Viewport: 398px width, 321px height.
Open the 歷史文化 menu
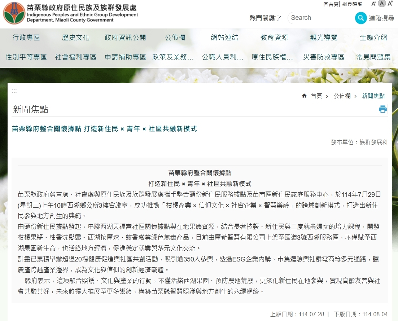[x=76, y=38]
